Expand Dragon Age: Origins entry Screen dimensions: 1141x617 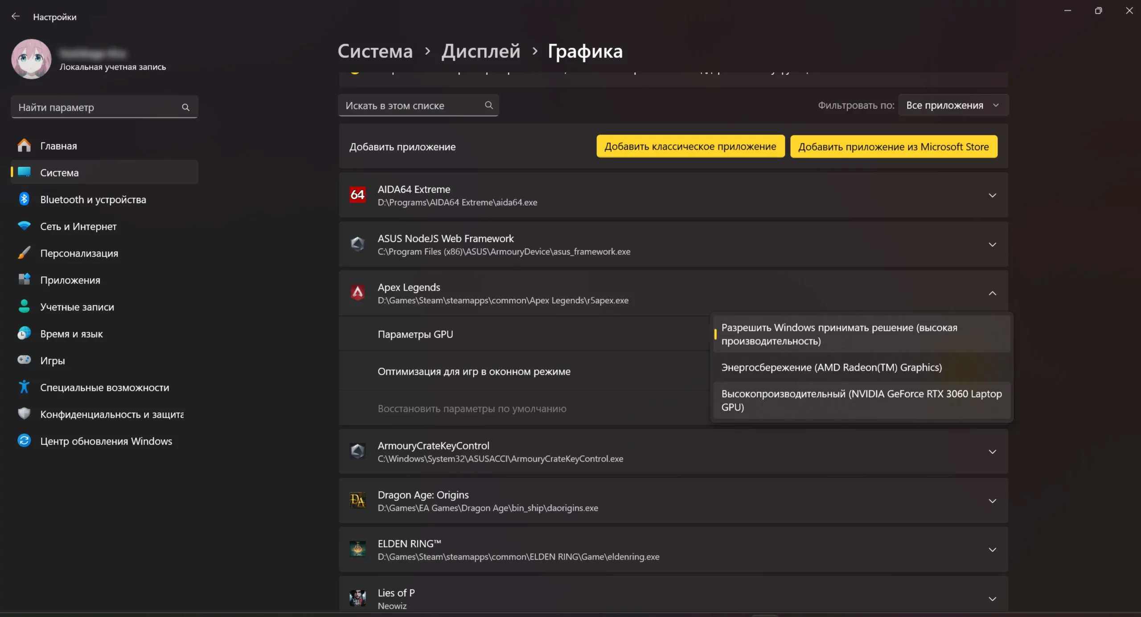click(x=992, y=501)
